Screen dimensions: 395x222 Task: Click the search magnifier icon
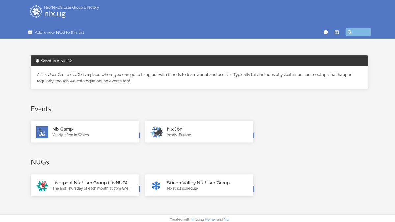point(350,32)
